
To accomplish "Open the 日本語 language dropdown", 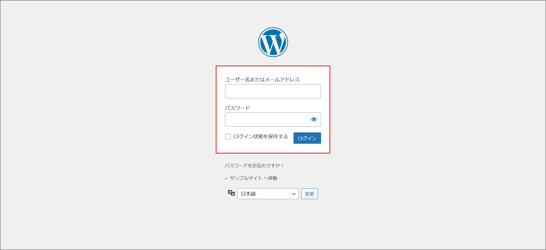I will click(x=268, y=194).
